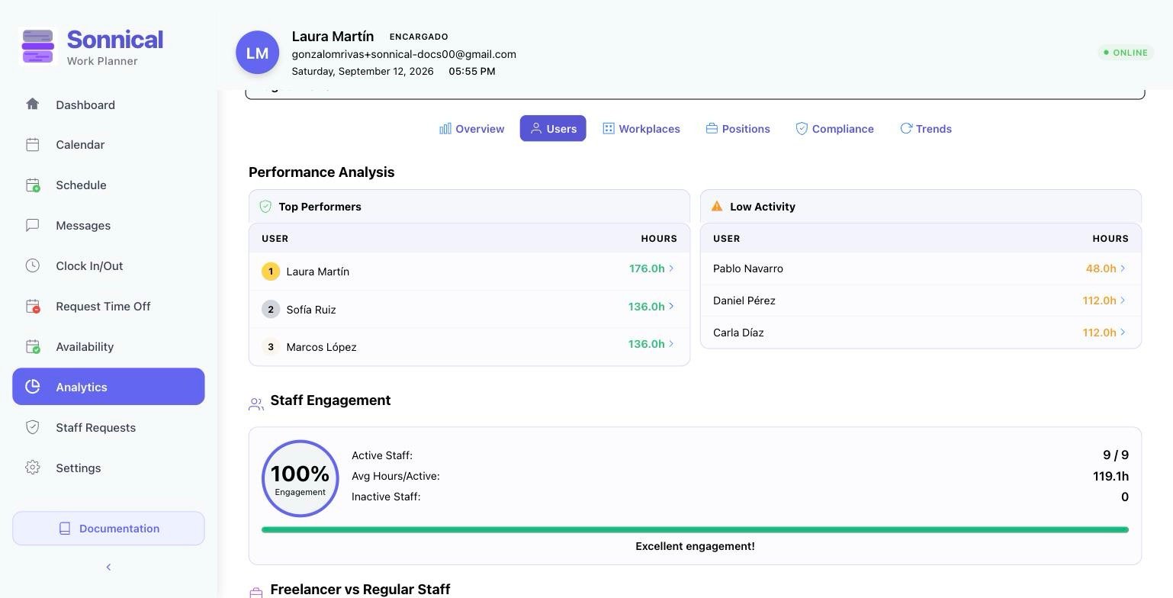Switch to the Overview tab
The height and width of the screenshot is (598, 1173).
[x=471, y=128]
